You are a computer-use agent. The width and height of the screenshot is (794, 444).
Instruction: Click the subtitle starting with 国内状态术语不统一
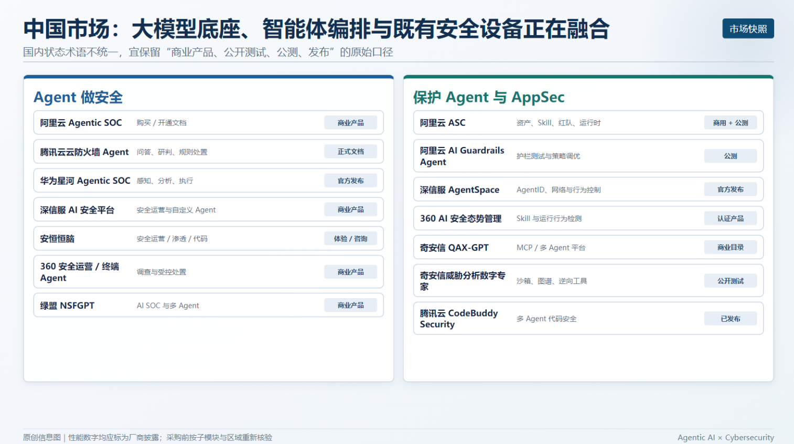(x=208, y=52)
